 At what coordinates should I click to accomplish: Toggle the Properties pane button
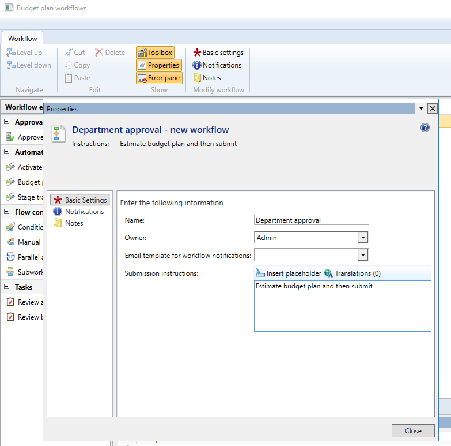[158, 65]
